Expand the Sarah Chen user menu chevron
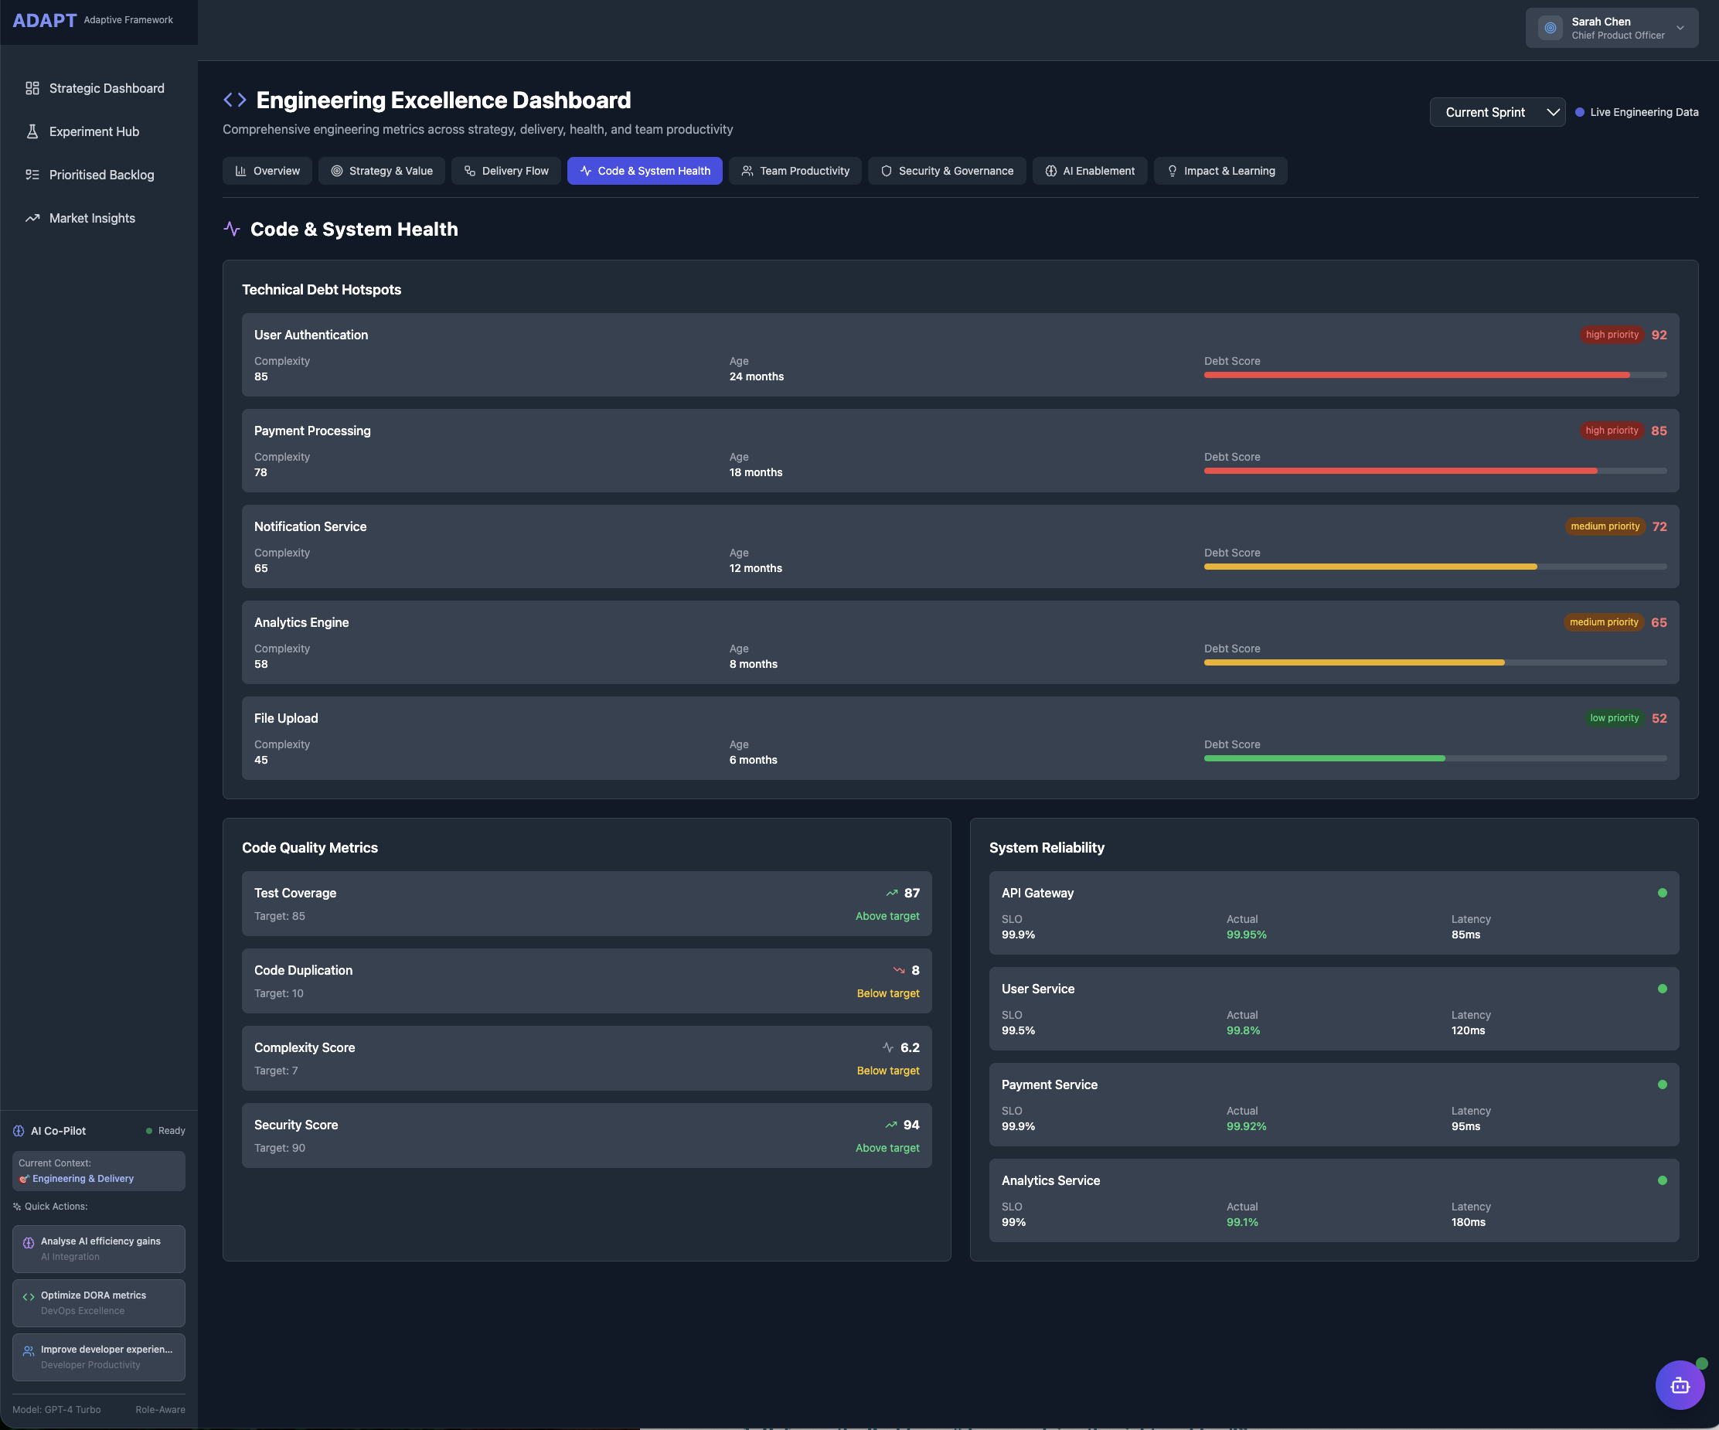Screen dimensions: 1719x1430 click(x=1680, y=28)
